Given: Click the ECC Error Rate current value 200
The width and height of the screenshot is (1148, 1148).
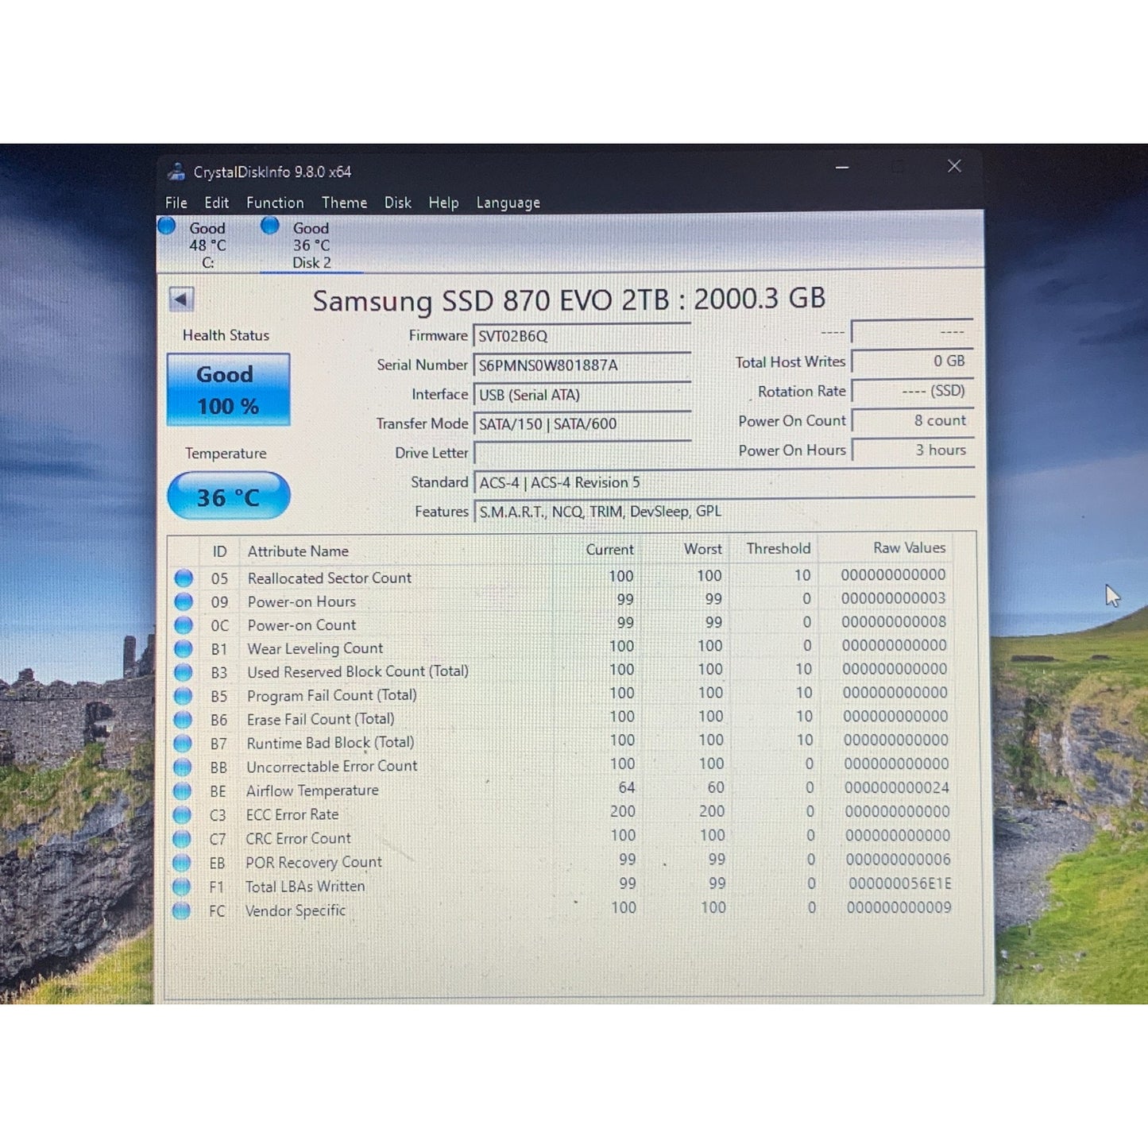Looking at the screenshot, I should pyautogui.click(x=623, y=811).
